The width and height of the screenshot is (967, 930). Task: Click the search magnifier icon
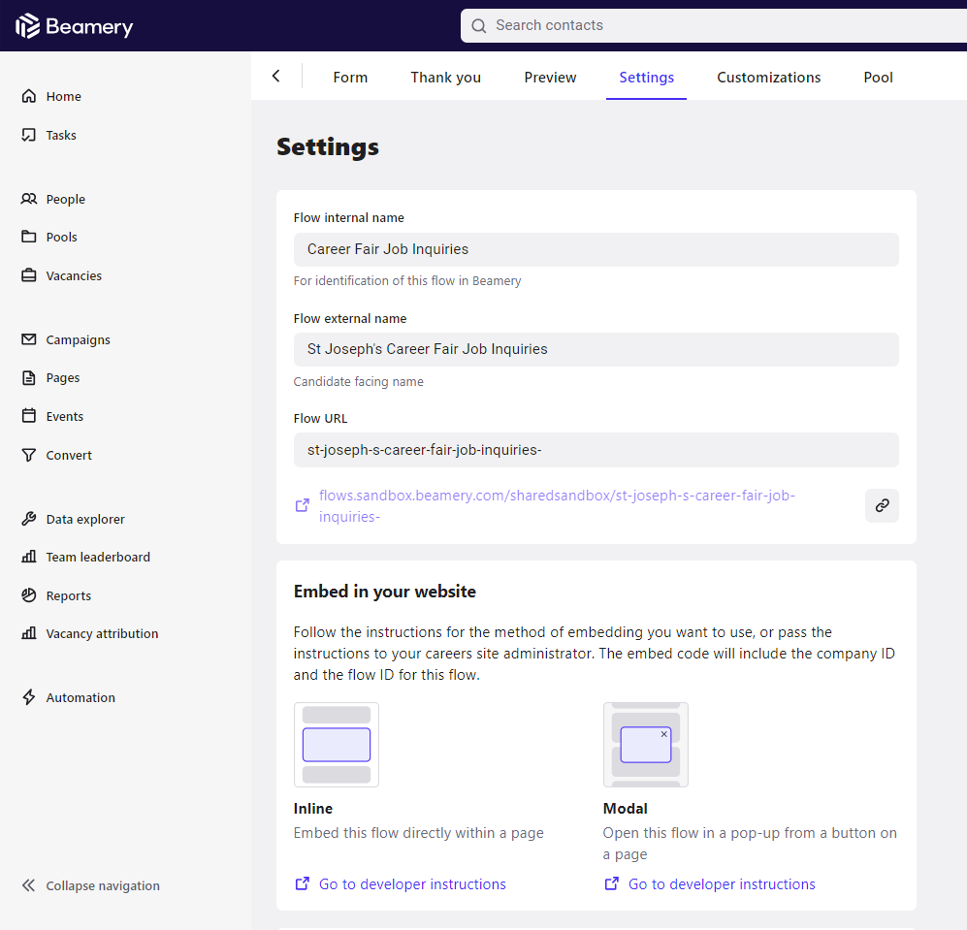[x=478, y=26]
